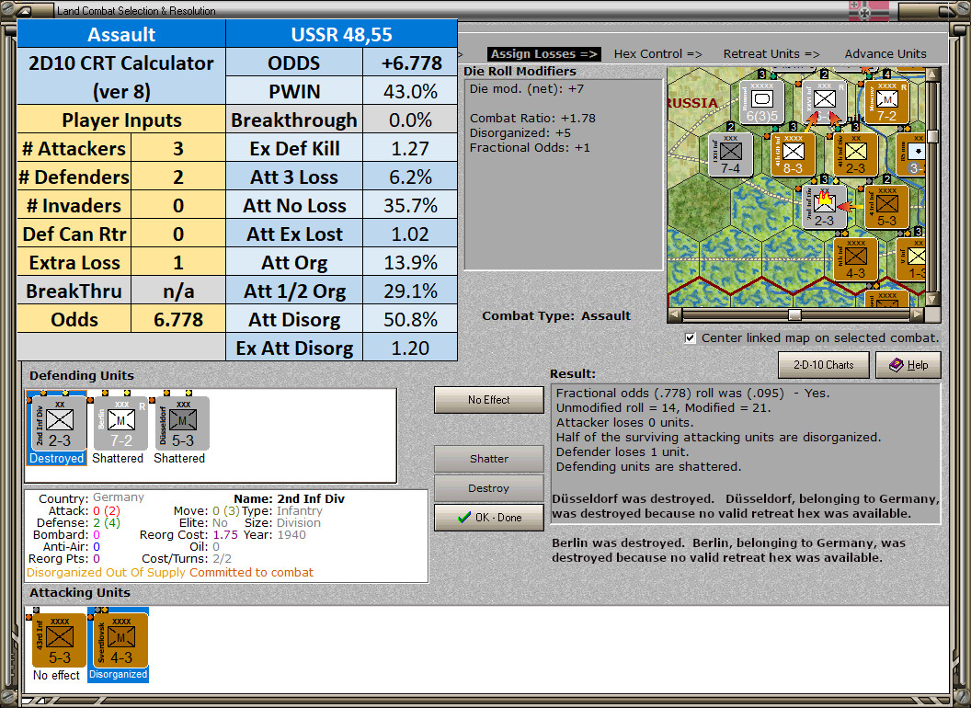Select defending Düsseldorf 5-3 unit
Image resolution: width=971 pixels, height=708 pixels.
coord(182,424)
